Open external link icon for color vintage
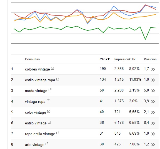Screen dimensions: 160x149 49,111
